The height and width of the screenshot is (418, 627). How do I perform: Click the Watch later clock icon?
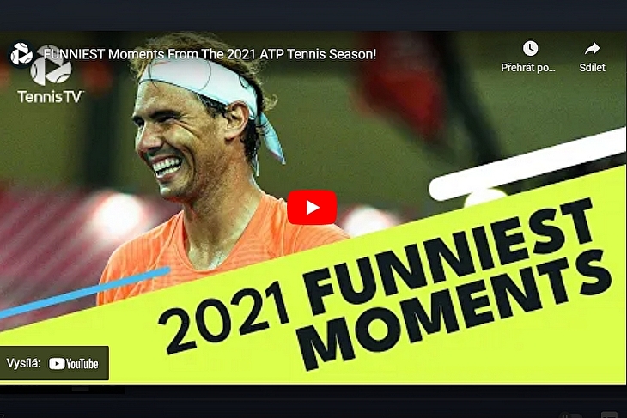tap(530, 48)
